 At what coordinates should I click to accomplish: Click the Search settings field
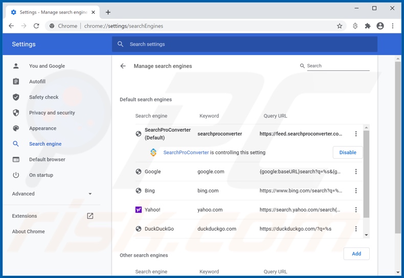click(x=245, y=44)
